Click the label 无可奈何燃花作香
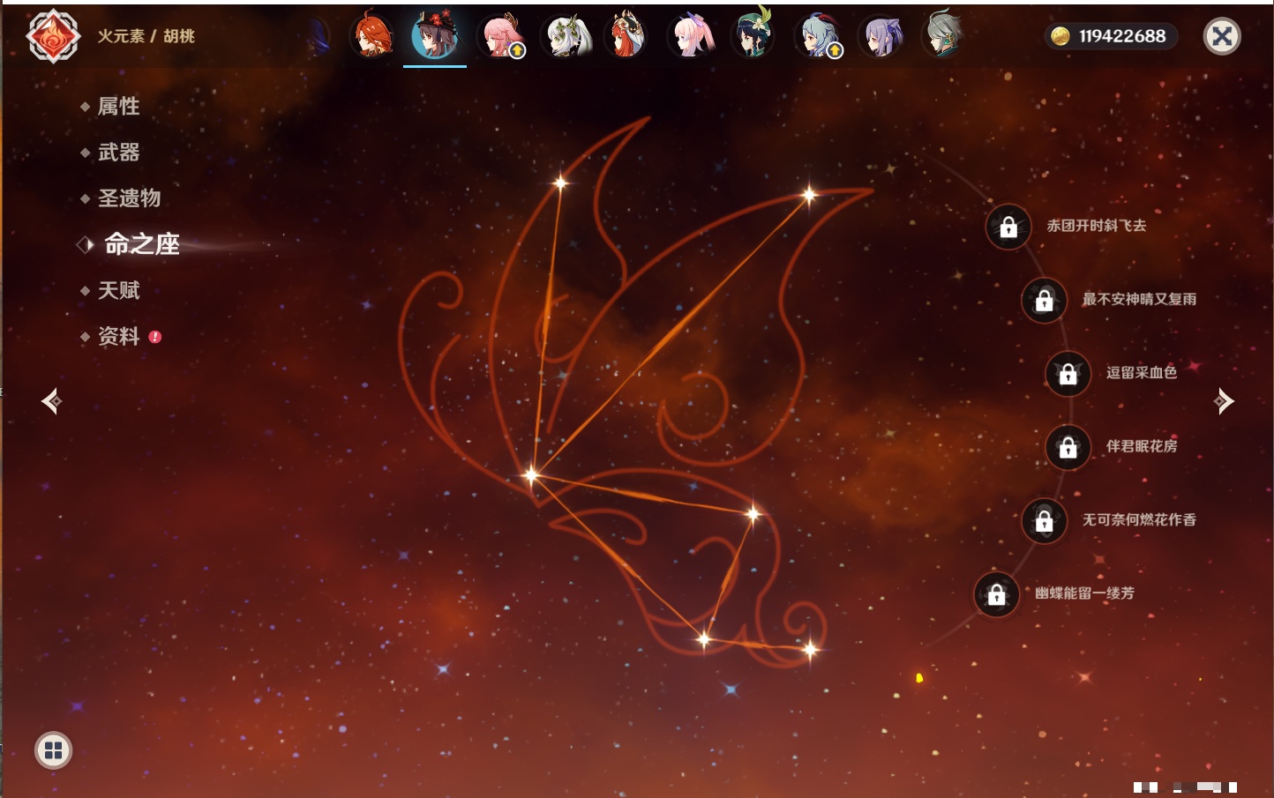1274x798 pixels. click(x=1139, y=519)
